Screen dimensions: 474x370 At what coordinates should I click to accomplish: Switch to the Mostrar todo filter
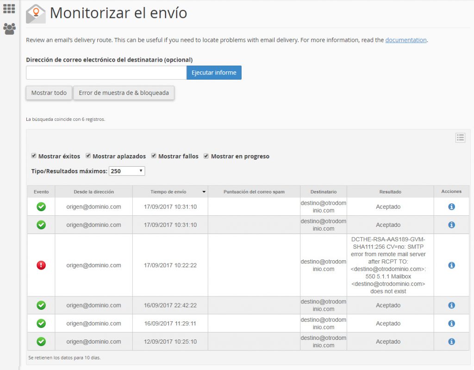[49, 93]
